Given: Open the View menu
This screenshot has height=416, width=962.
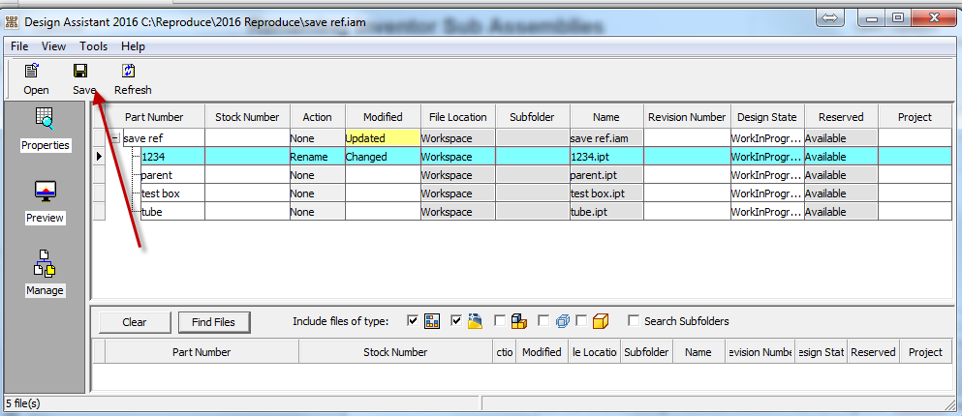Looking at the screenshot, I should click(54, 46).
